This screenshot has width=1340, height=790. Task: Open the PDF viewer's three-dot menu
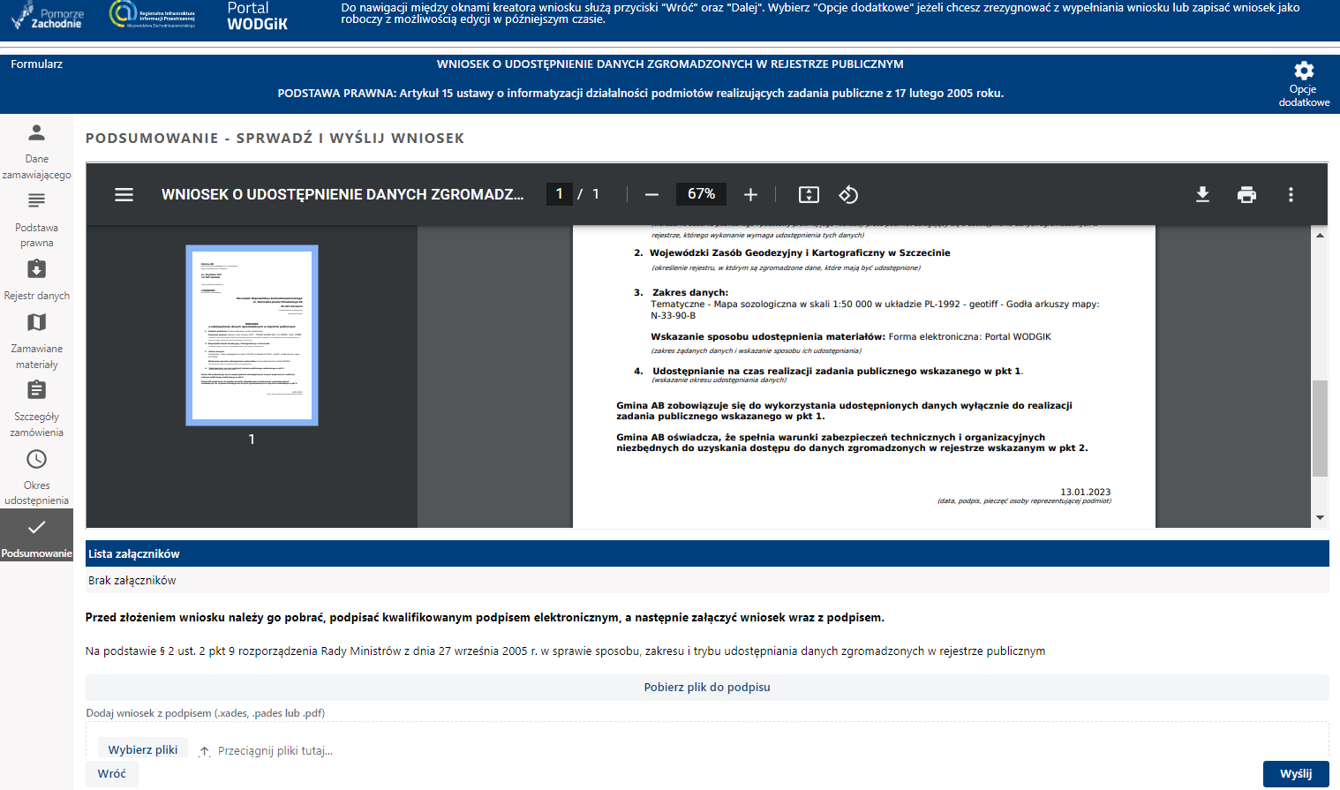(x=1291, y=194)
